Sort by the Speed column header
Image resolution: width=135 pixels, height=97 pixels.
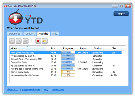83,48
